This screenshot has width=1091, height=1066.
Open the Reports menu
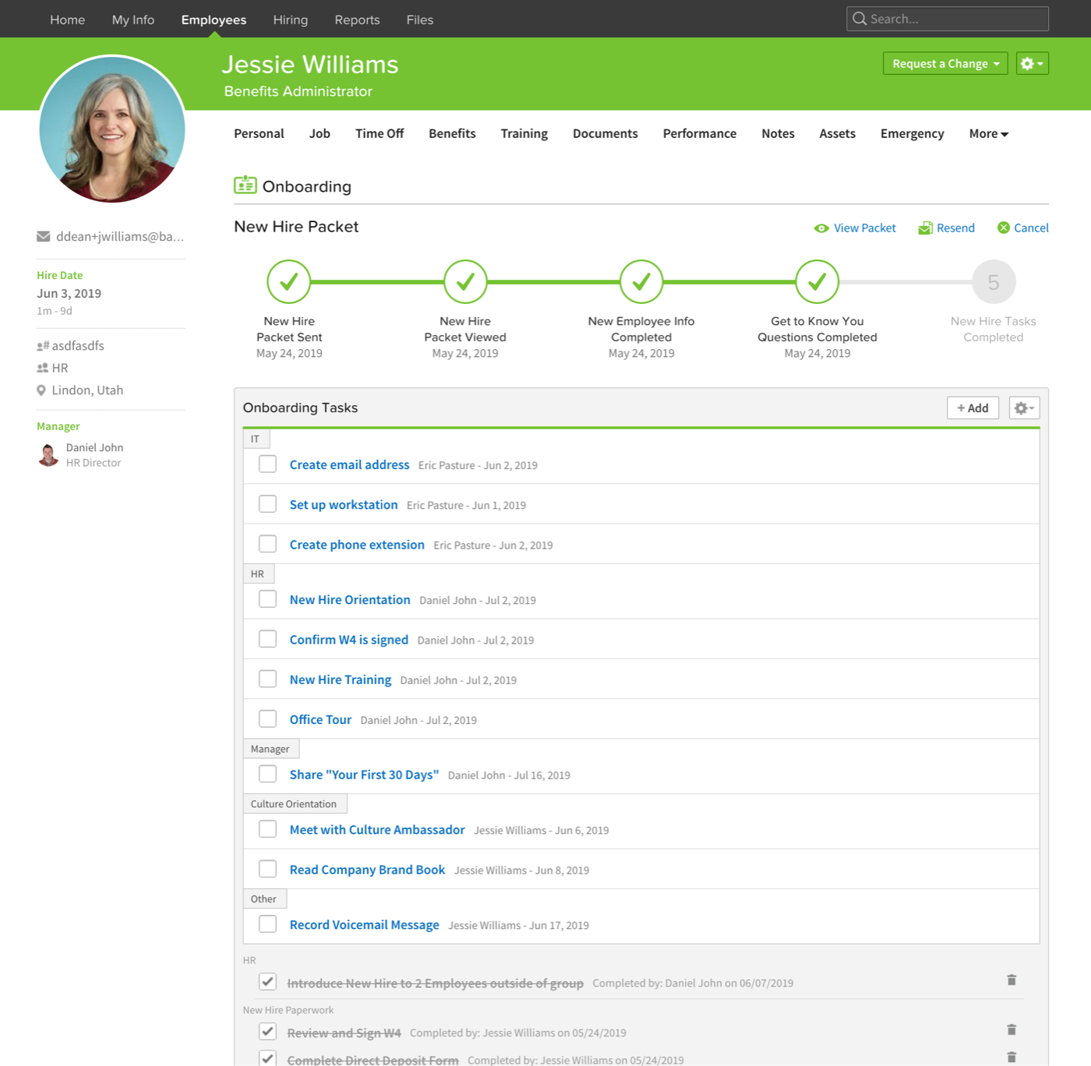pos(357,19)
